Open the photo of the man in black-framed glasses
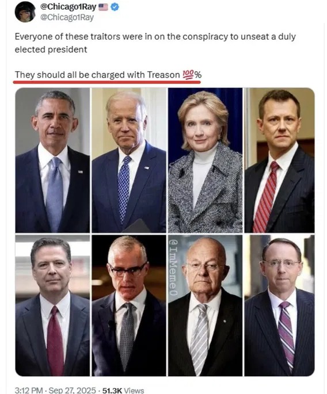327x394 pixels. tap(129, 305)
